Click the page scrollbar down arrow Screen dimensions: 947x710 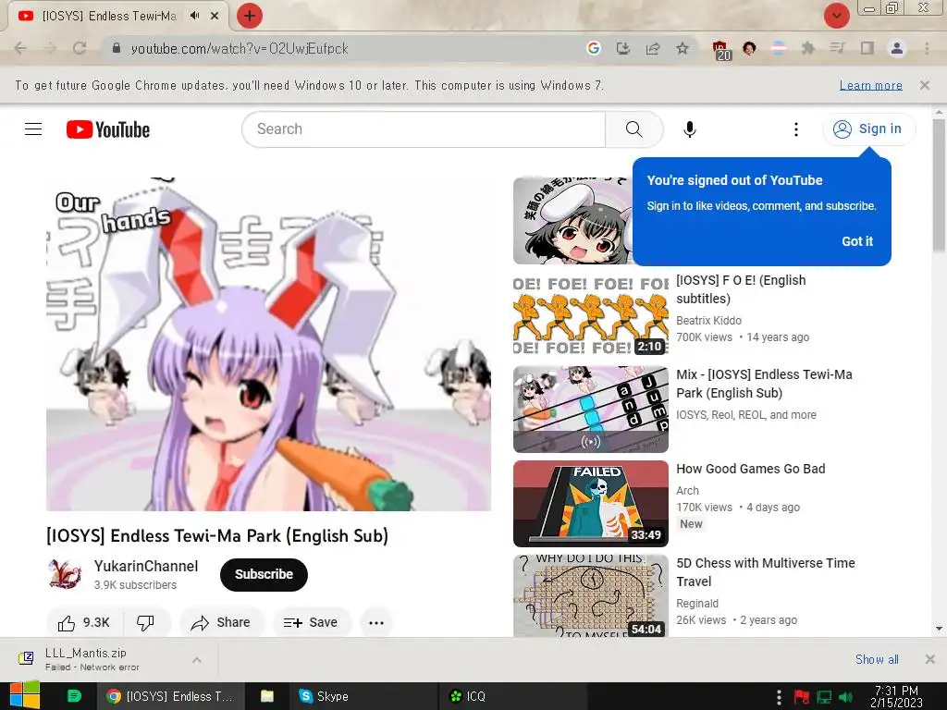(940, 629)
